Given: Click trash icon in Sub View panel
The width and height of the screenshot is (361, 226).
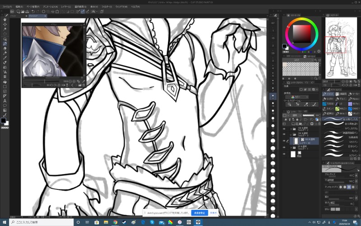Looking at the screenshot, I should pyautogui.click(x=83, y=85).
